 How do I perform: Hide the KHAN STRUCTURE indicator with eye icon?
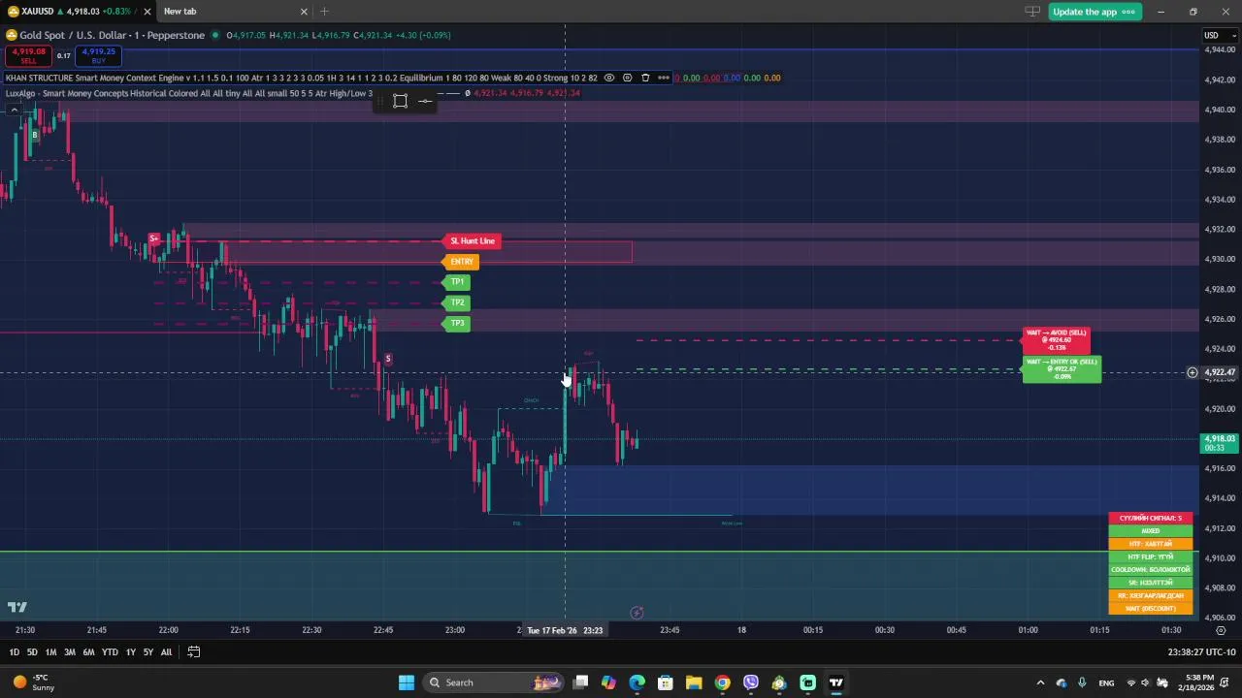609,78
